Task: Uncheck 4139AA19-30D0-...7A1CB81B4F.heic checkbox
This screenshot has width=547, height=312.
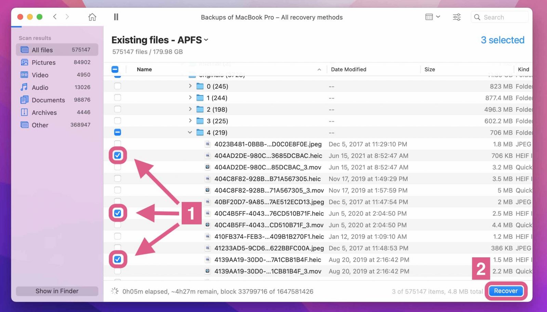Action: (117, 259)
